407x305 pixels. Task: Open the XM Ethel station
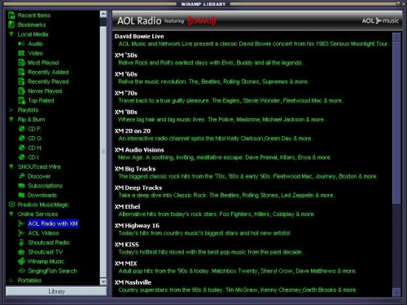(127, 206)
